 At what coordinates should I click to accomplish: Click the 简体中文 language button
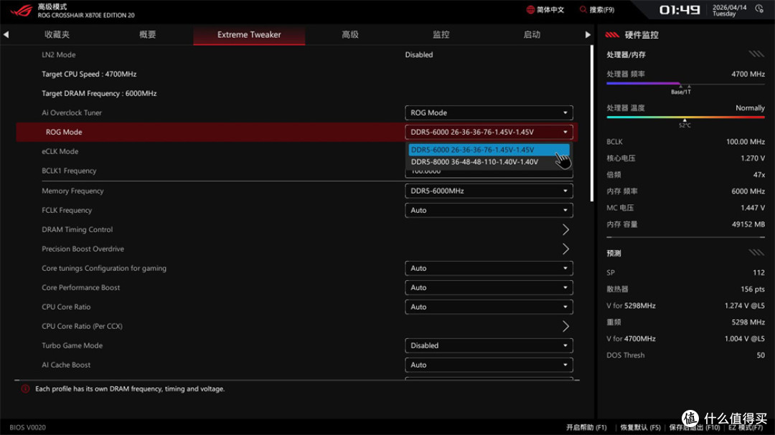[545, 10]
